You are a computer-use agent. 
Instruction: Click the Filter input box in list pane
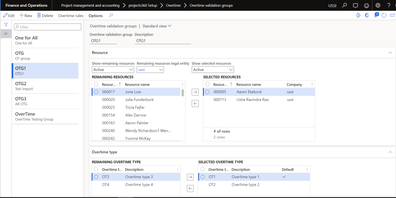click(48, 27)
